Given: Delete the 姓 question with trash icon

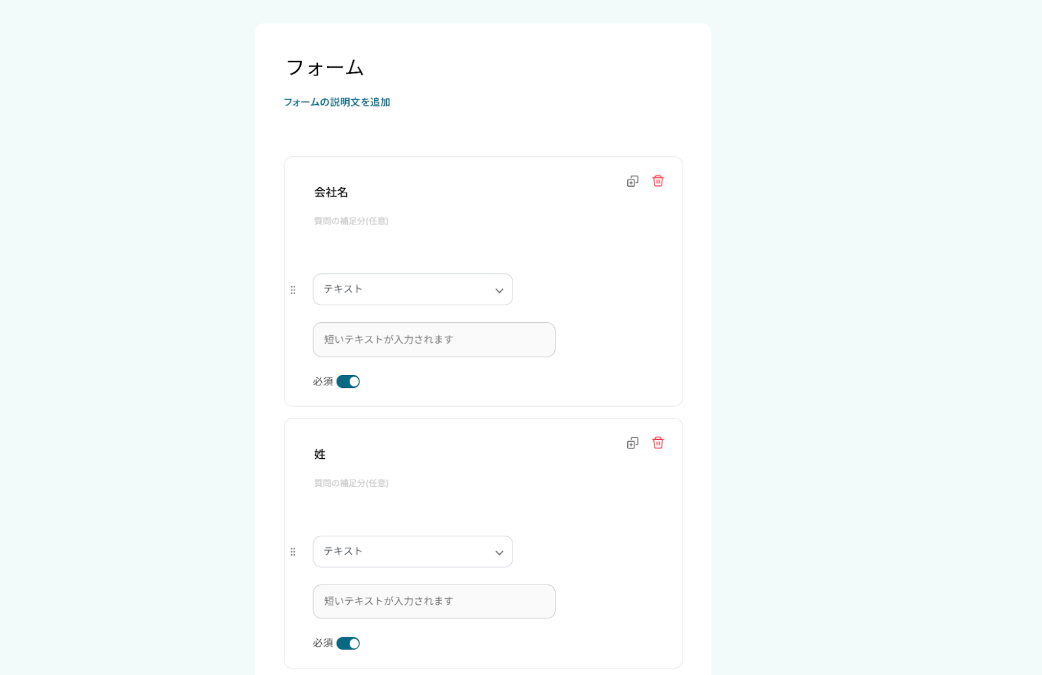Looking at the screenshot, I should coord(658,443).
